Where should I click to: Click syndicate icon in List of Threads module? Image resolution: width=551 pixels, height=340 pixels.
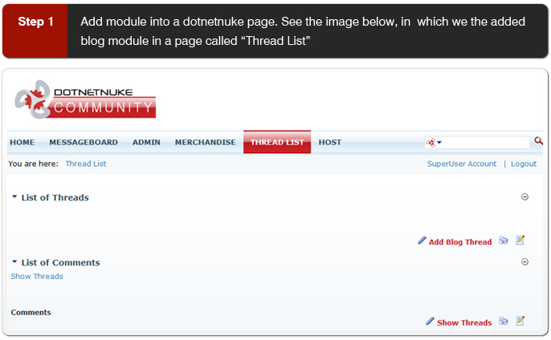pos(503,241)
